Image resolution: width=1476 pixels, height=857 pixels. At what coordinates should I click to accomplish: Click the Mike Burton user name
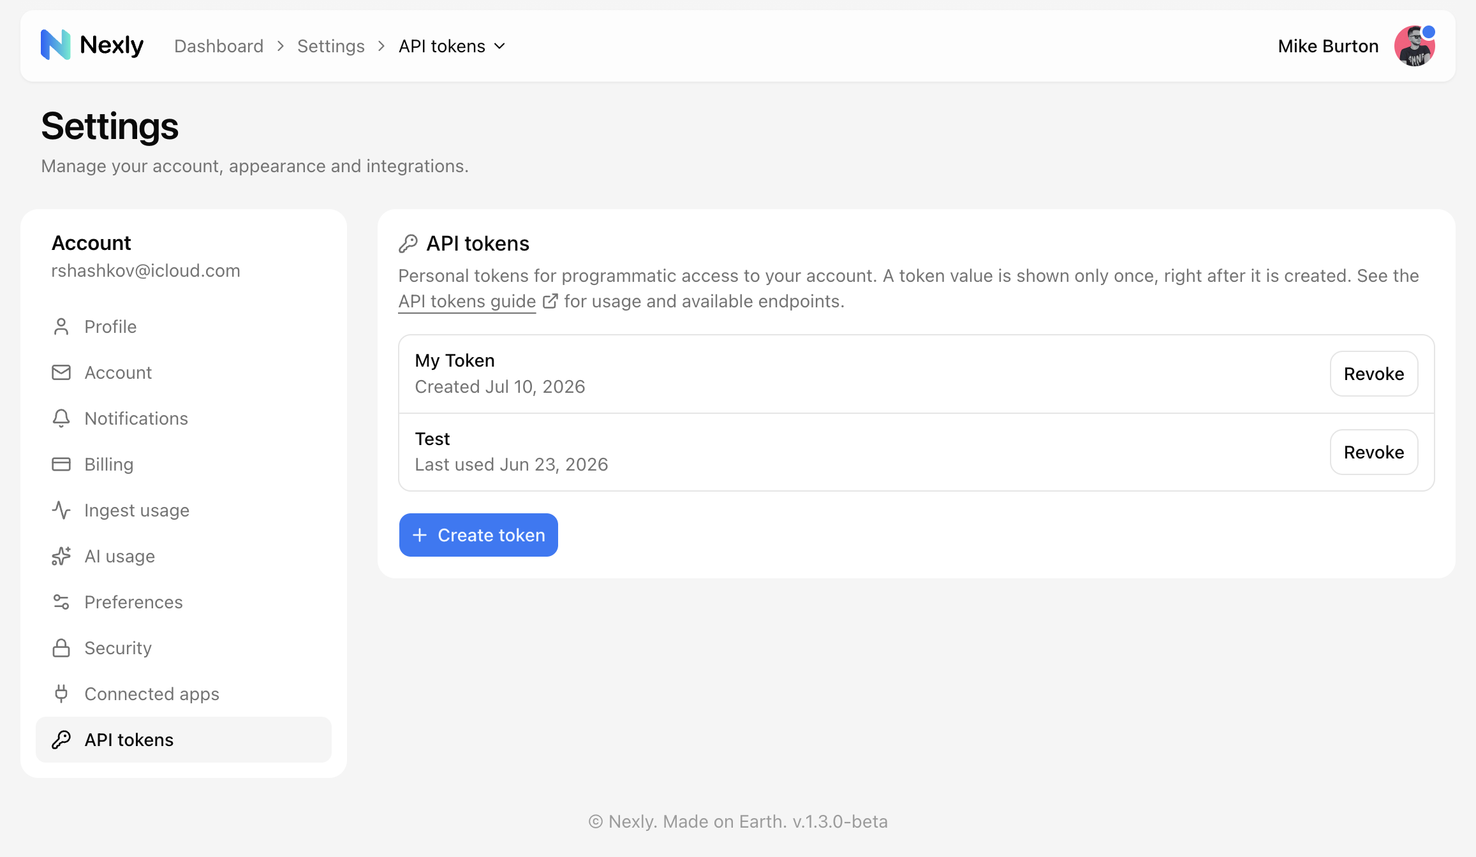click(1328, 46)
